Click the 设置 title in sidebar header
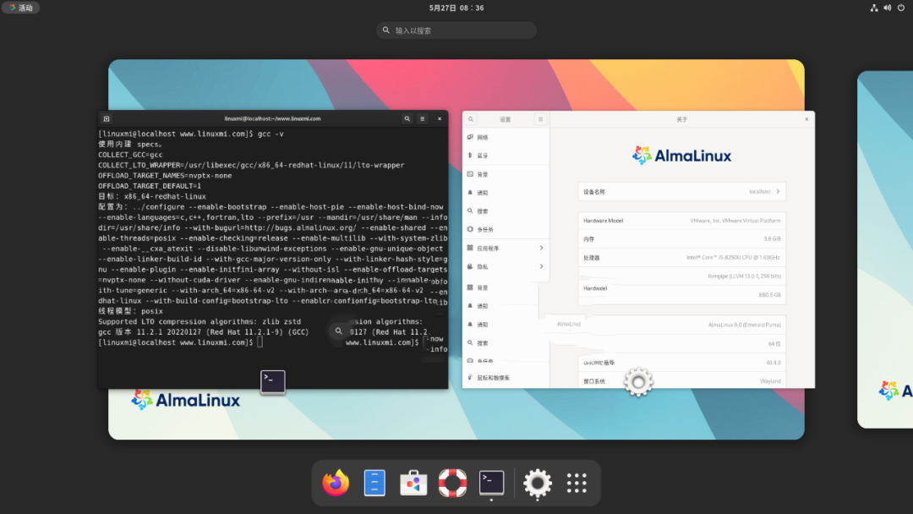Screen dimensions: 913x514 [x=506, y=119]
